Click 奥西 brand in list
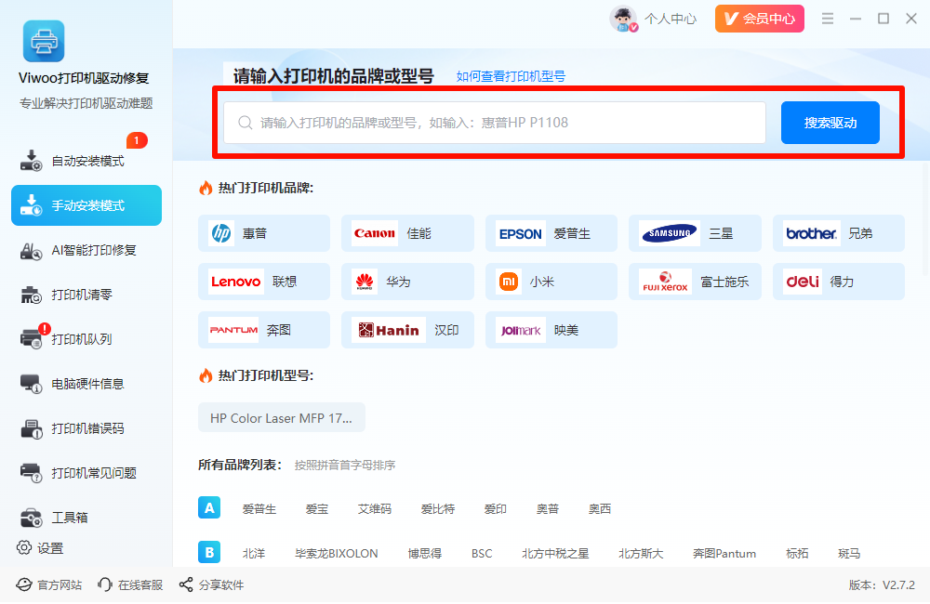 click(x=600, y=508)
